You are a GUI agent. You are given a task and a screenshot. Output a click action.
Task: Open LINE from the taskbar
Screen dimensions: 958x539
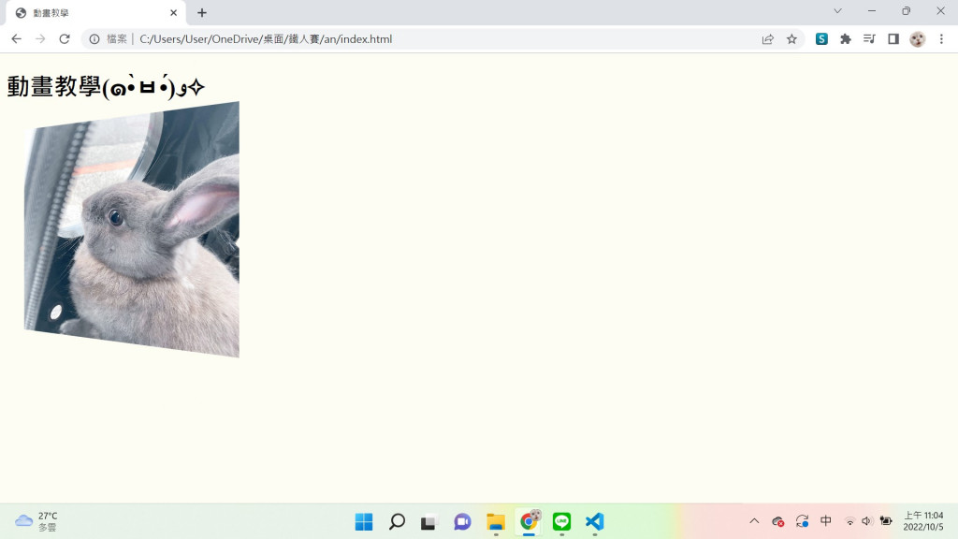click(561, 522)
